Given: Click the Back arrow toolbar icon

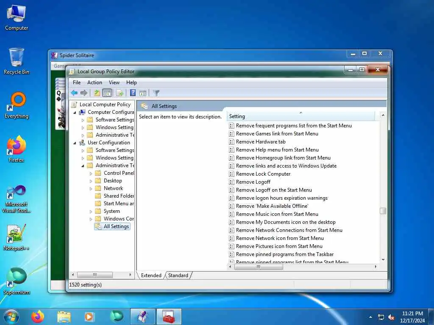Looking at the screenshot, I should [x=74, y=93].
